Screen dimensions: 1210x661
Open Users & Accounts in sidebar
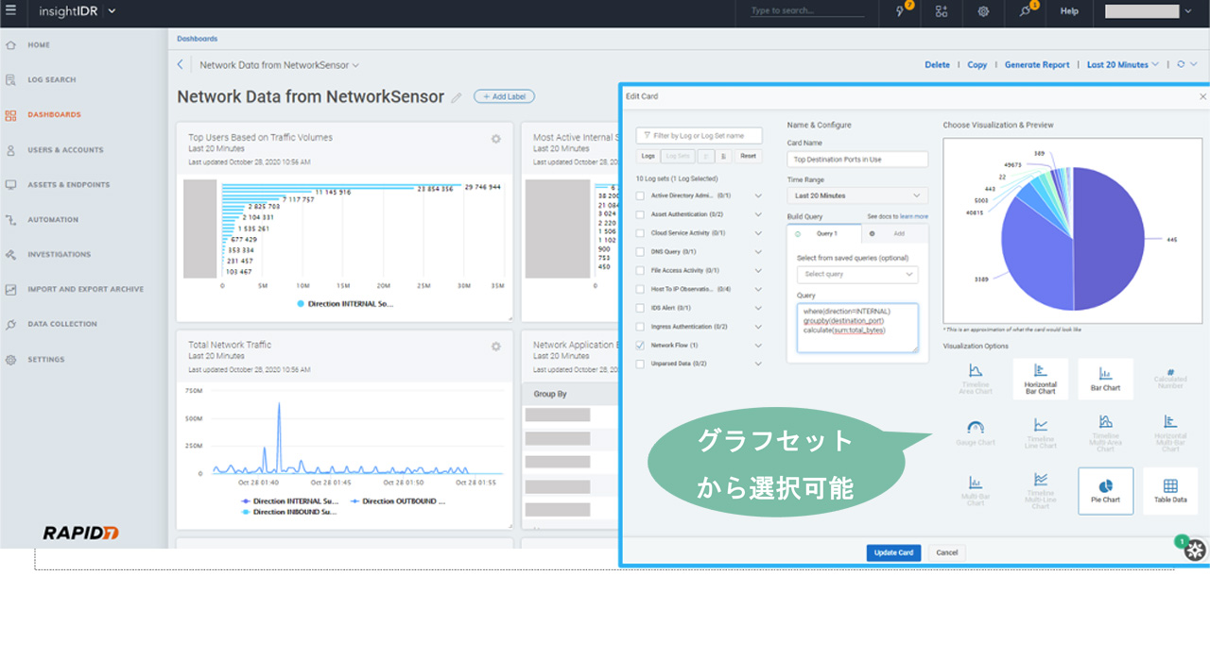pyautogui.click(x=65, y=150)
